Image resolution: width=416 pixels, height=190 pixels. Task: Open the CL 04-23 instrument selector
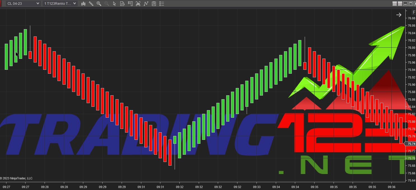point(23,4)
